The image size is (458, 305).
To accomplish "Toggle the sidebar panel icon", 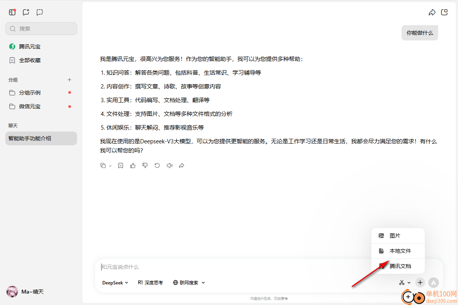I will (x=13, y=12).
